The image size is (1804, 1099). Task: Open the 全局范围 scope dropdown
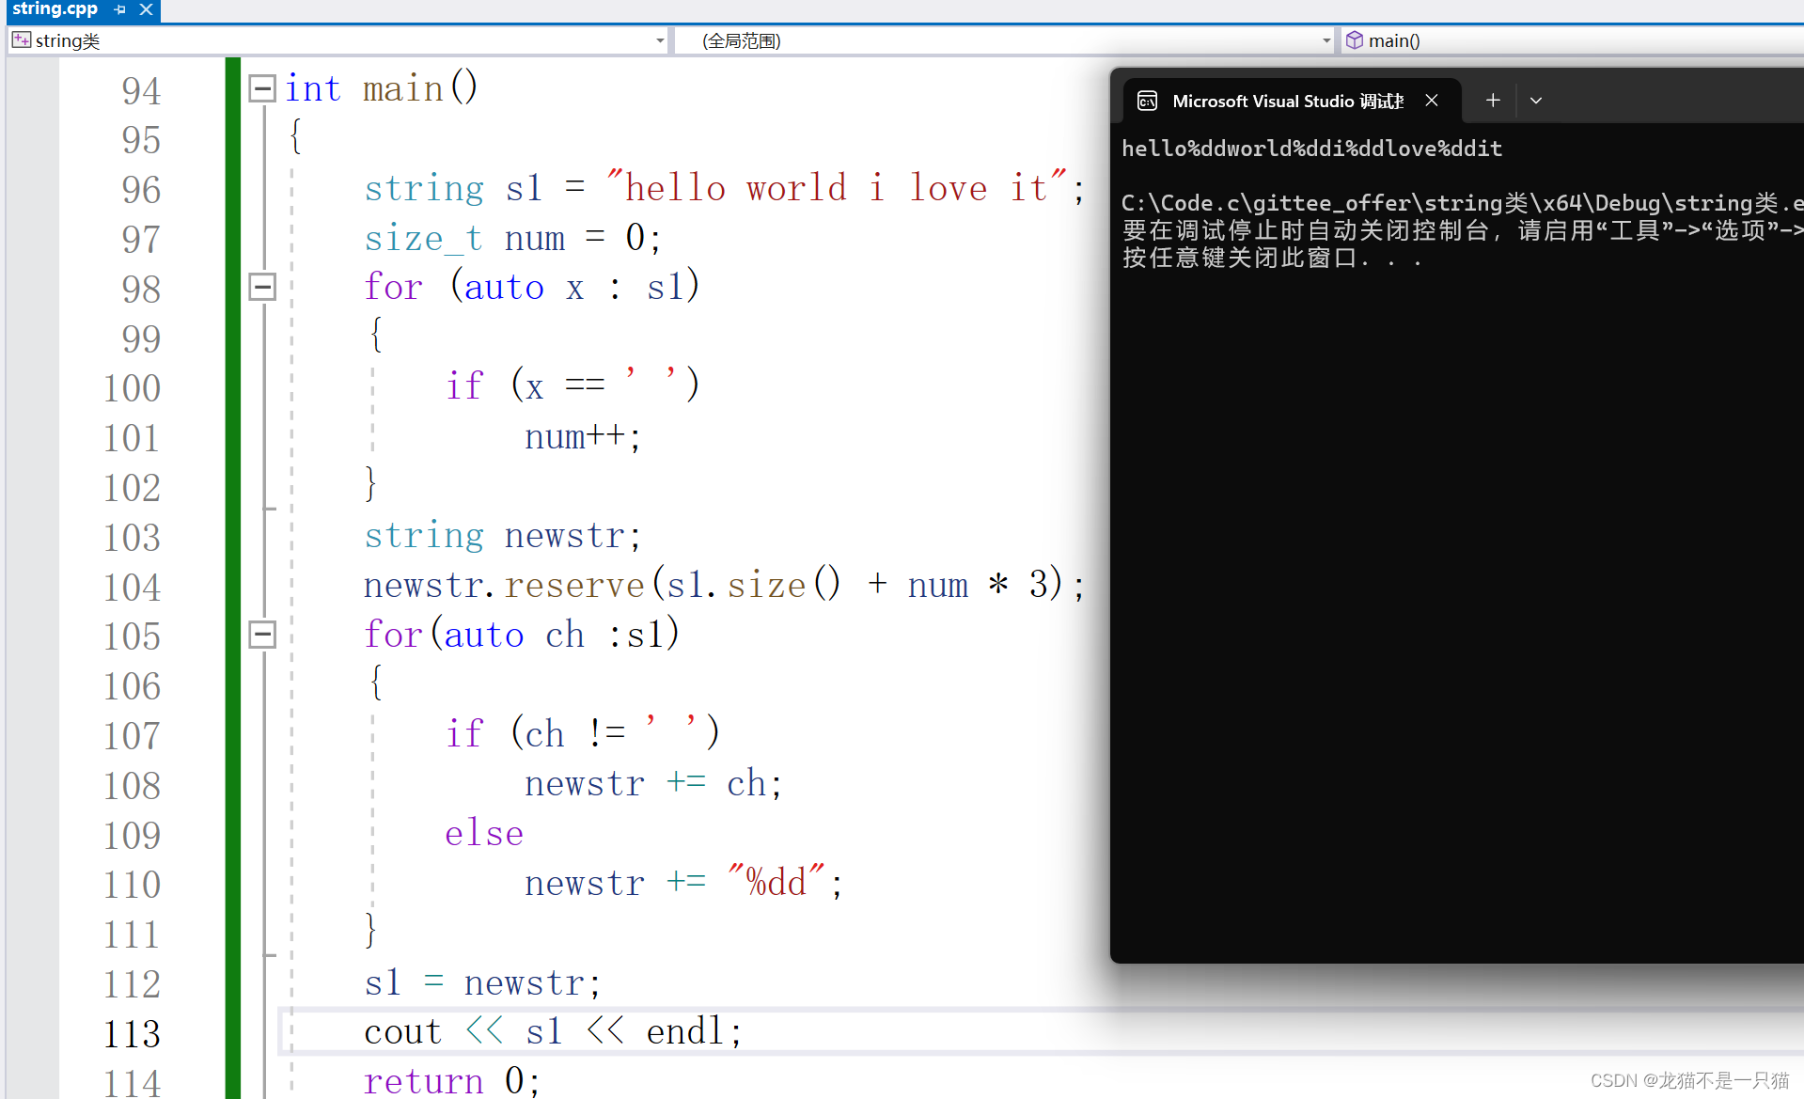pyautogui.click(x=1326, y=40)
